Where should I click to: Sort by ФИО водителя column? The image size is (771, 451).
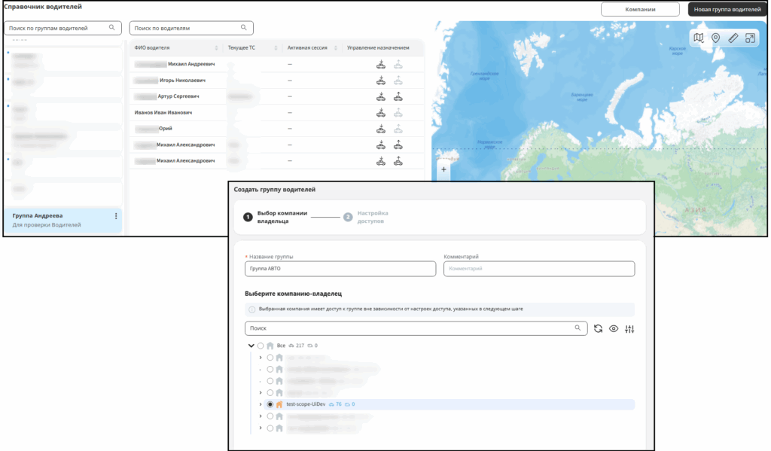click(216, 47)
